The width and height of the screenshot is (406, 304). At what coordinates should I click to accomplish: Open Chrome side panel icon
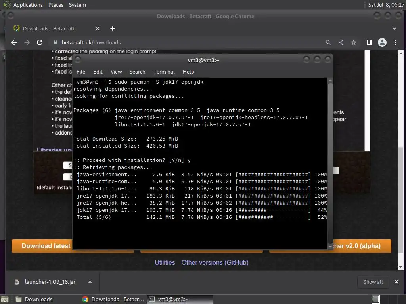point(370,42)
